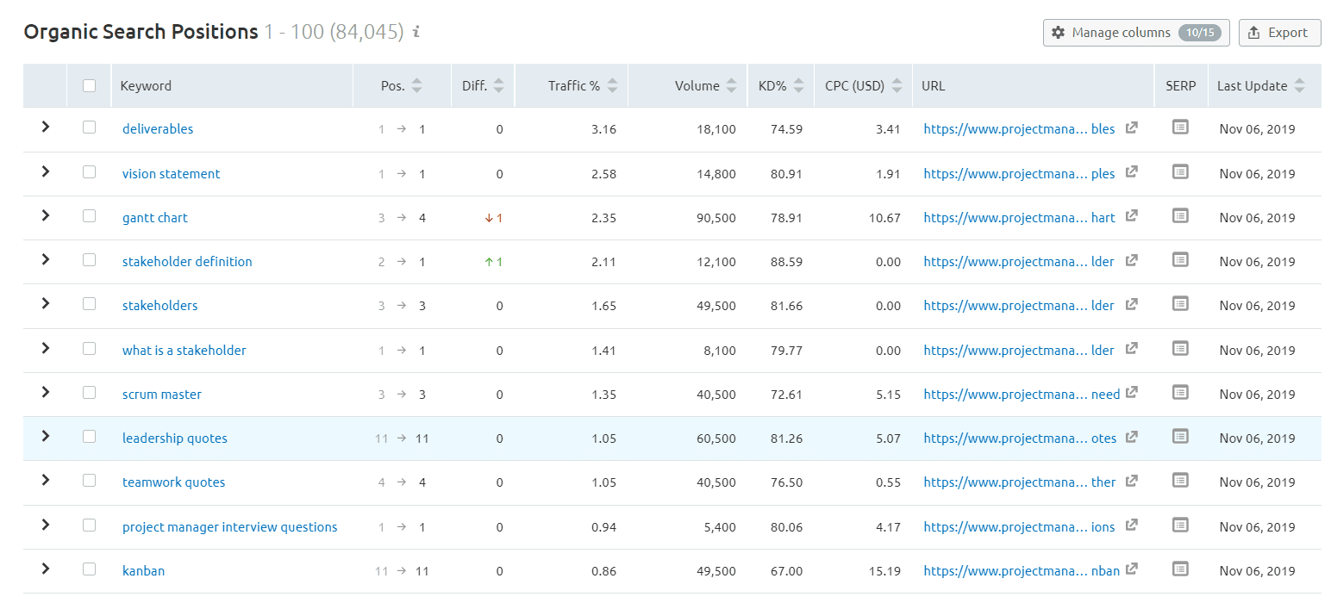Open the deliverables keyword link
This screenshot has height=597, width=1331.
tap(158, 129)
